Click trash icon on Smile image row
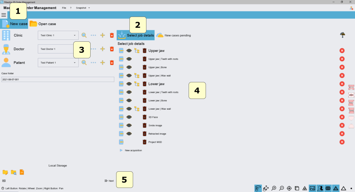 tap(145, 126)
